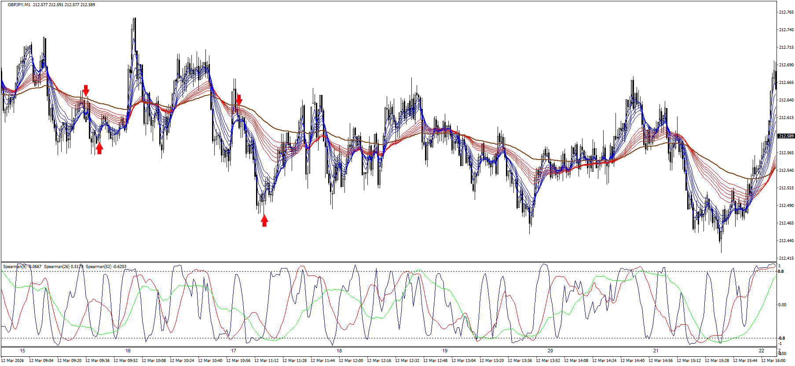This screenshot has width=795, height=366.
Task: Click the leftmost red down arrow signal
Action: pos(86,91)
